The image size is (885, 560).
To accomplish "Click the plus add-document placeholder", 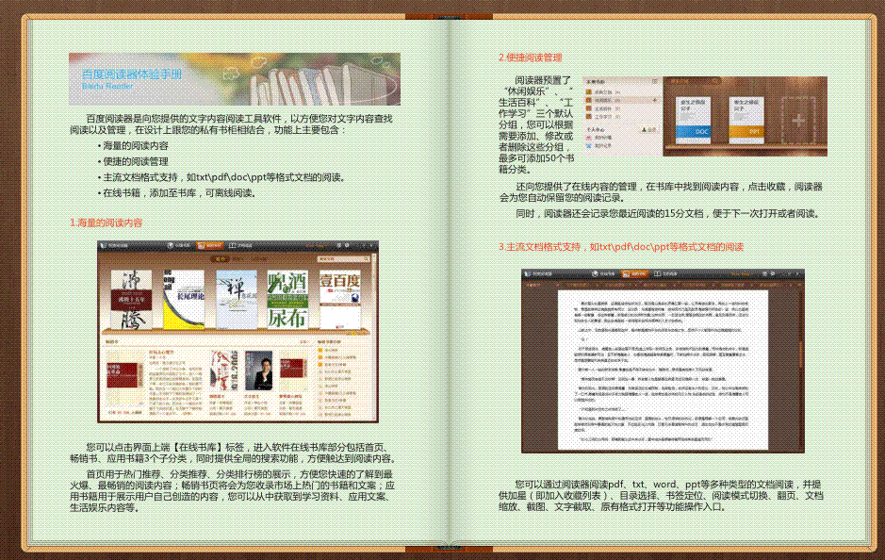I will point(798,120).
